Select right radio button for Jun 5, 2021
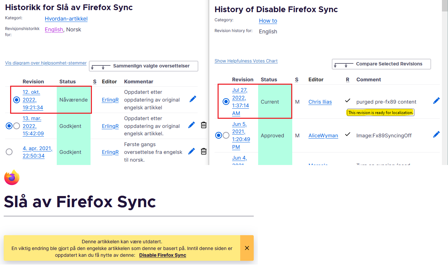This screenshot has width=448, height=277. [226, 135]
